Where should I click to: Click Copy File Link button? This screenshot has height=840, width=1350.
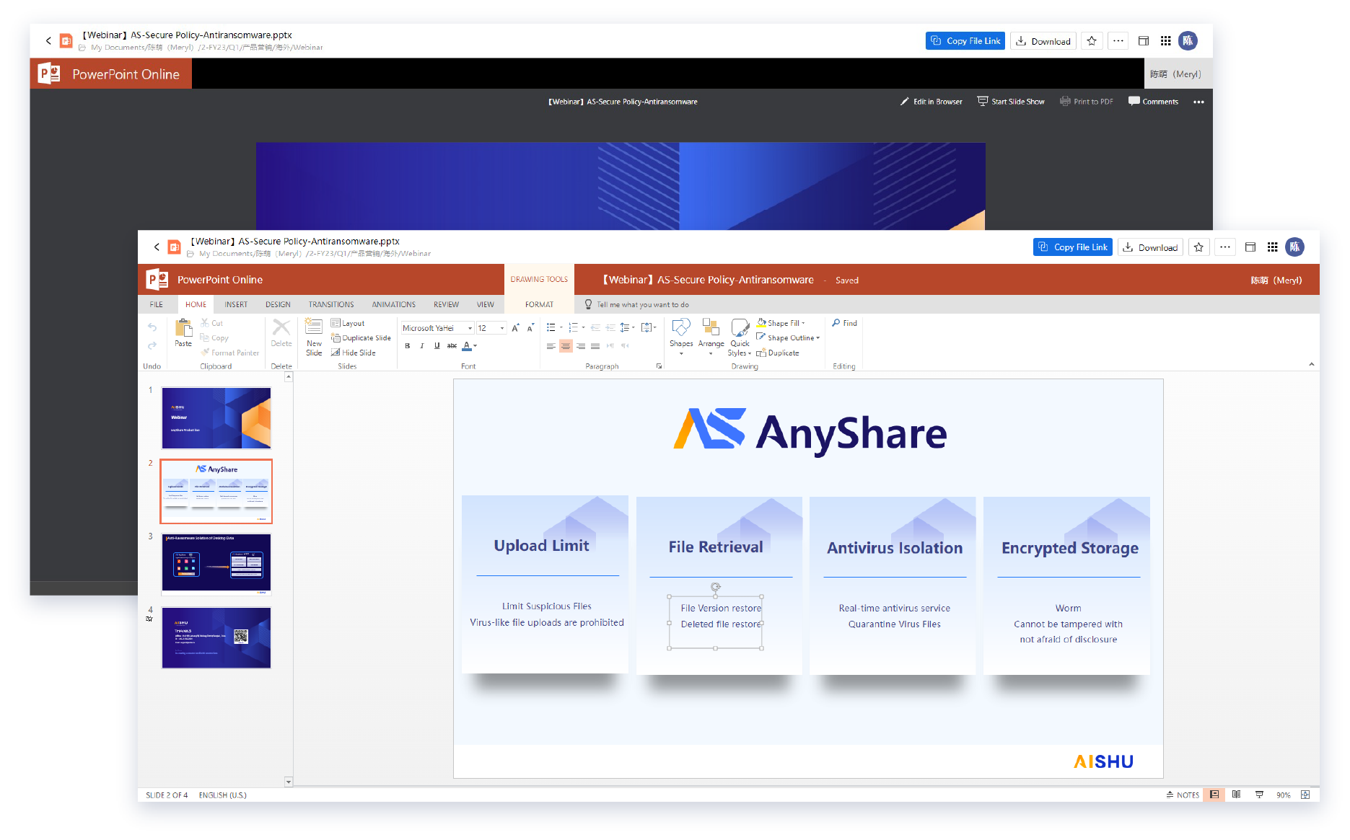[x=1072, y=247]
